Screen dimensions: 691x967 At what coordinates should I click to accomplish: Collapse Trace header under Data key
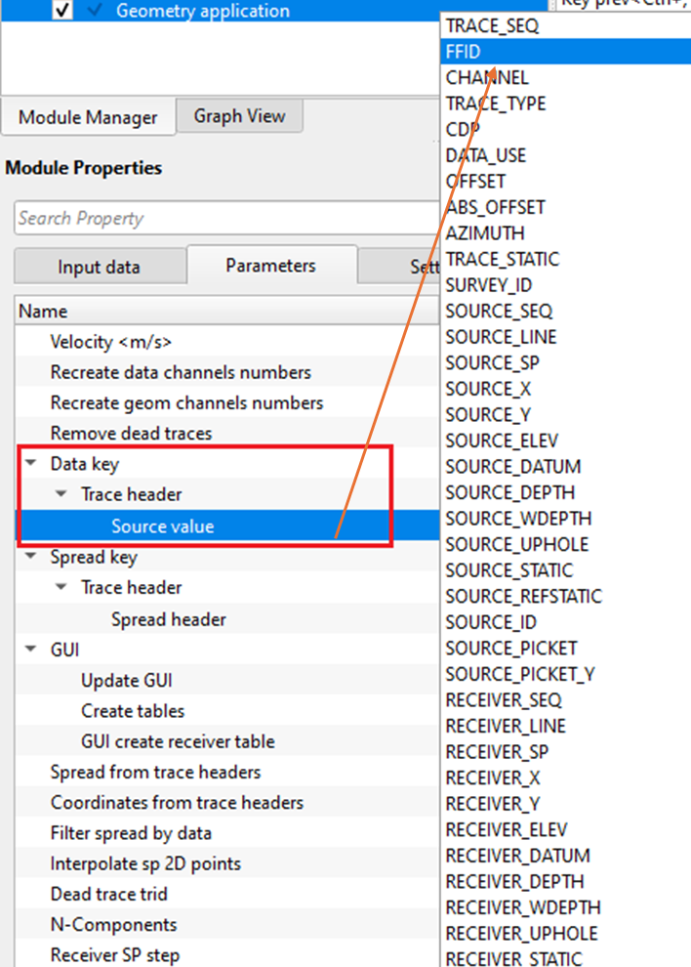[61, 494]
